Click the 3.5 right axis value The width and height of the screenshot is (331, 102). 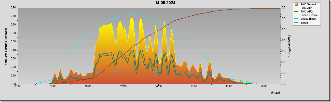pos(284,8)
